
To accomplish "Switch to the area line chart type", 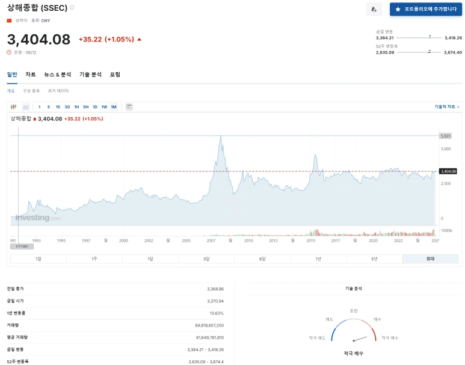I will [x=26, y=107].
